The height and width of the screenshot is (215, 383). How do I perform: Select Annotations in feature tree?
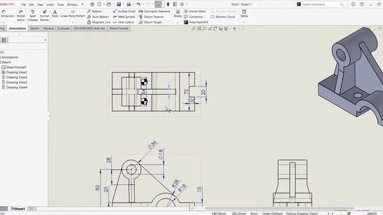[x=10, y=57]
